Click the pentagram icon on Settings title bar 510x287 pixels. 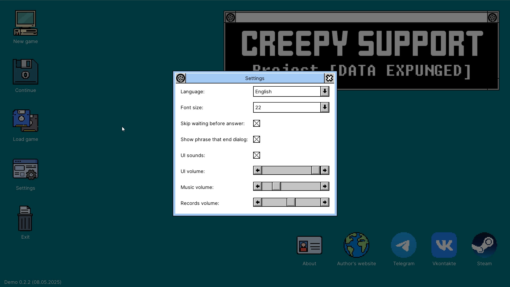tap(181, 78)
